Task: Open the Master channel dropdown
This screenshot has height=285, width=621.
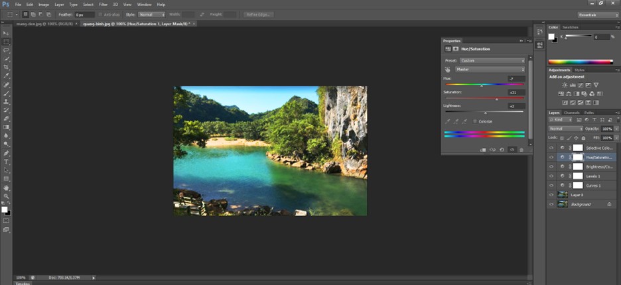Action: 490,70
